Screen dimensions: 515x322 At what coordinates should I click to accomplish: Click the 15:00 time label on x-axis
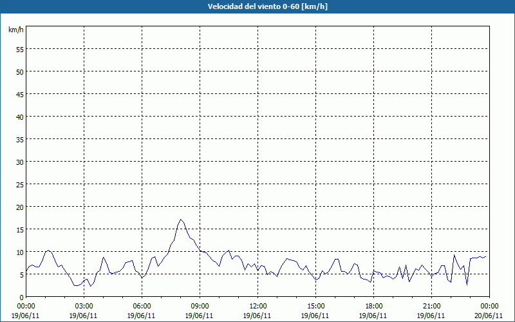(316, 307)
